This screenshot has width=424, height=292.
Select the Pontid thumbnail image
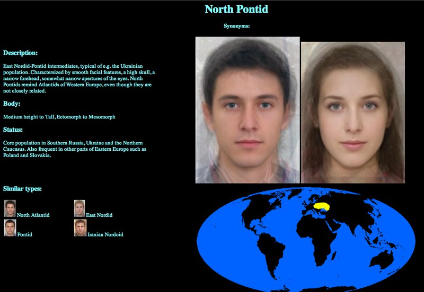click(10, 228)
